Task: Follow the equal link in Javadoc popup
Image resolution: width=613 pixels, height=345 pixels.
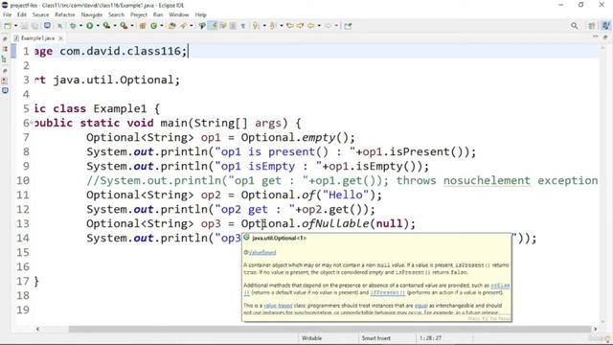Action: (421, 306)
